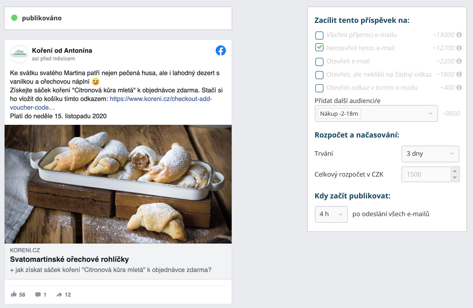Image resolution: width=473 pixels, height=308 pixels.
Task: Uncheck 'Neotevřeli tento e-mail' checkbox
Action: tap(319, 48)
